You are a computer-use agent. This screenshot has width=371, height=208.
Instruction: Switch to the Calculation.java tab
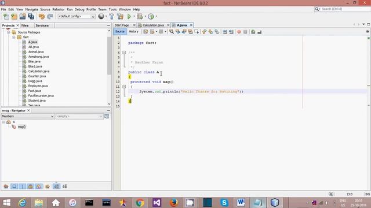[x=153, y=25]
